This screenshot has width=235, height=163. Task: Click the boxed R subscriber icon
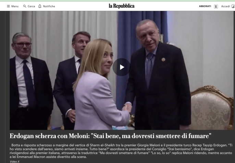tap(216, 6)
